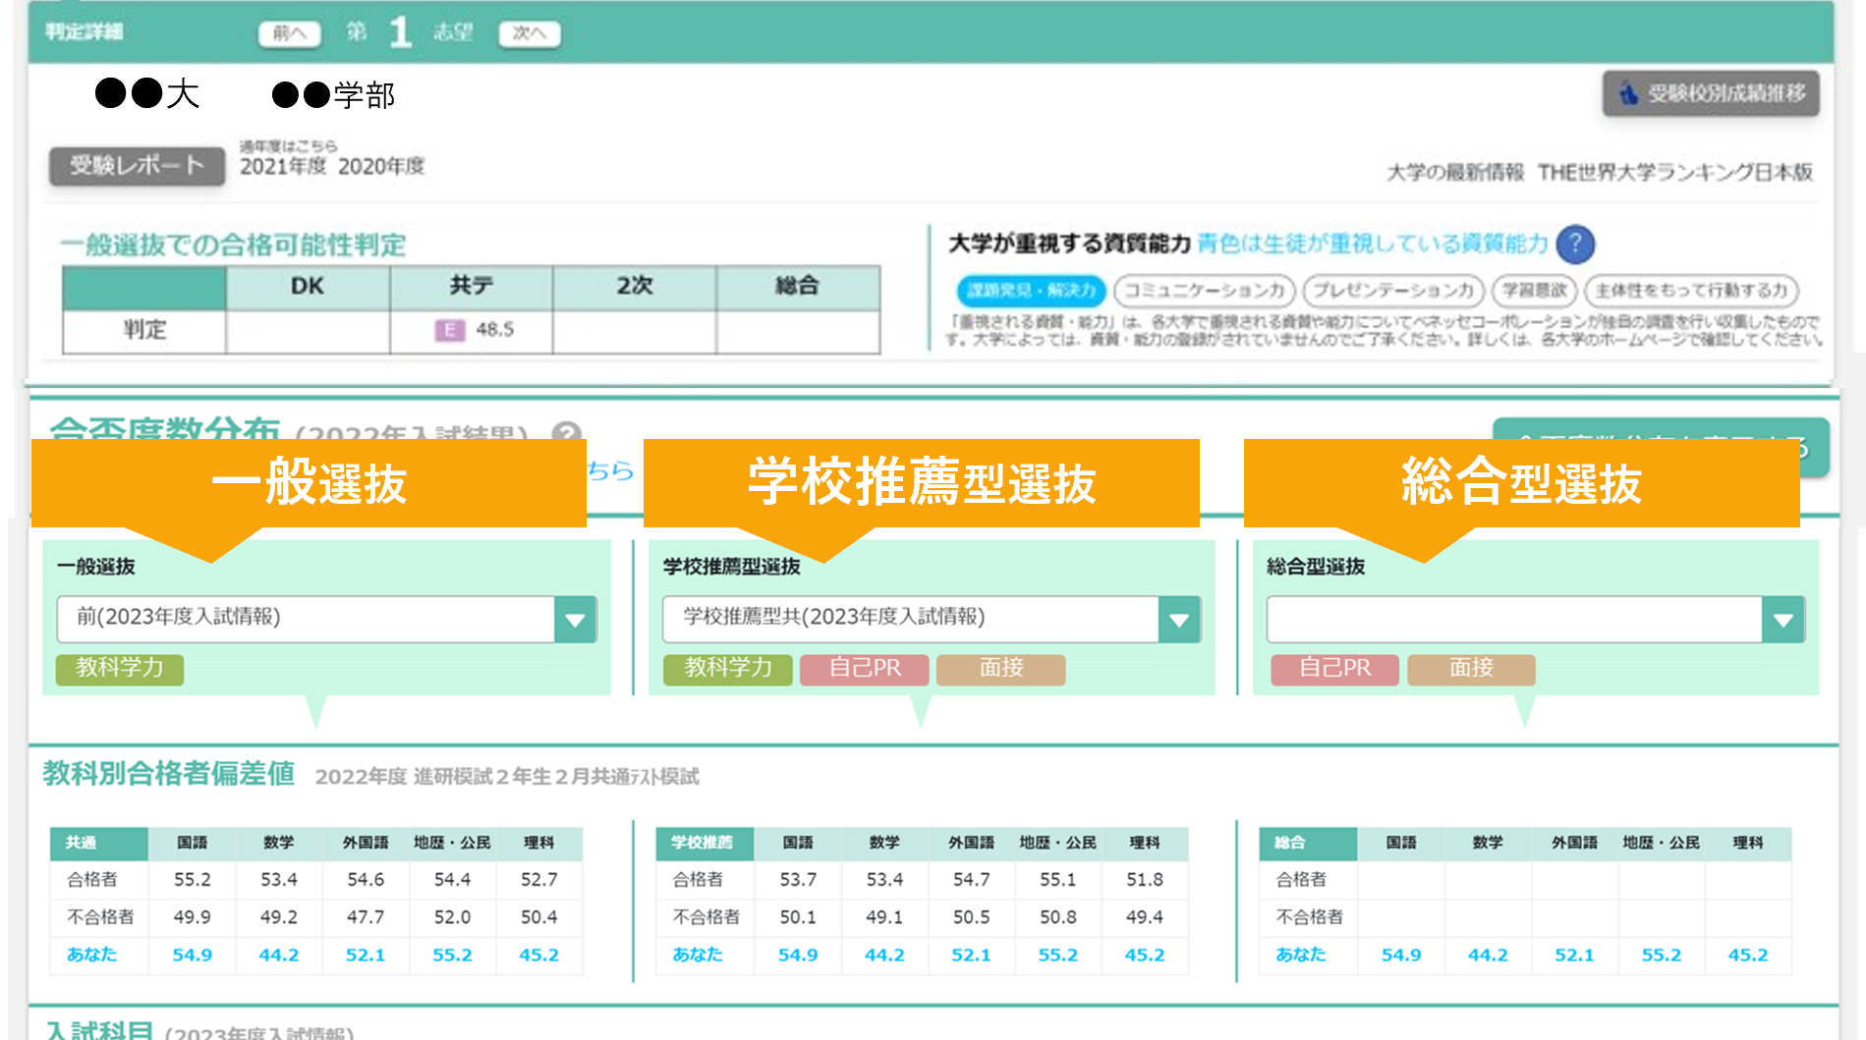1866x1040 pixels.
Task: Click 合格者 国語 value 55.2 in 共通 table
Action: point(193,880)
